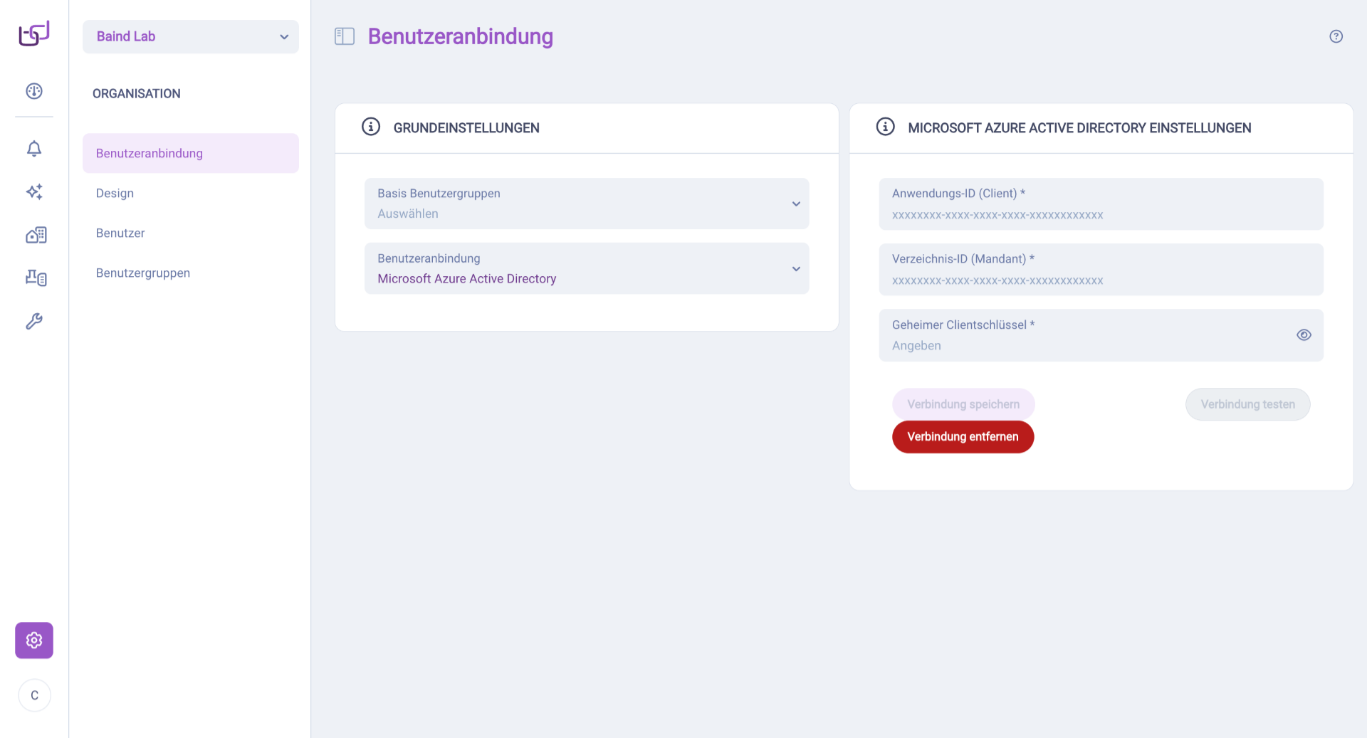Open the purple settings gear button

(33, 640)
